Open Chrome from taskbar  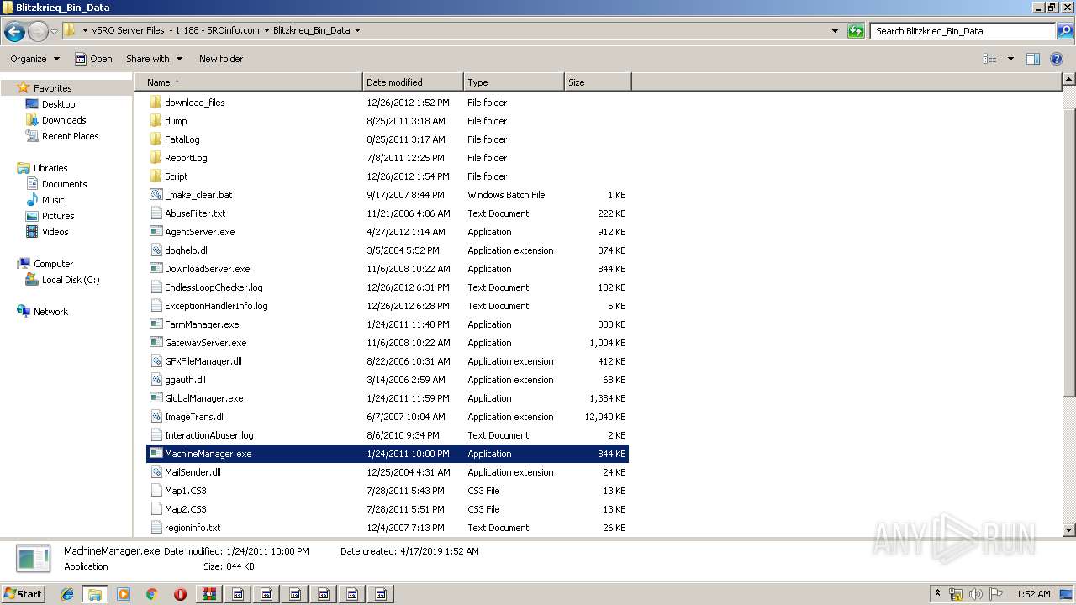151,594
